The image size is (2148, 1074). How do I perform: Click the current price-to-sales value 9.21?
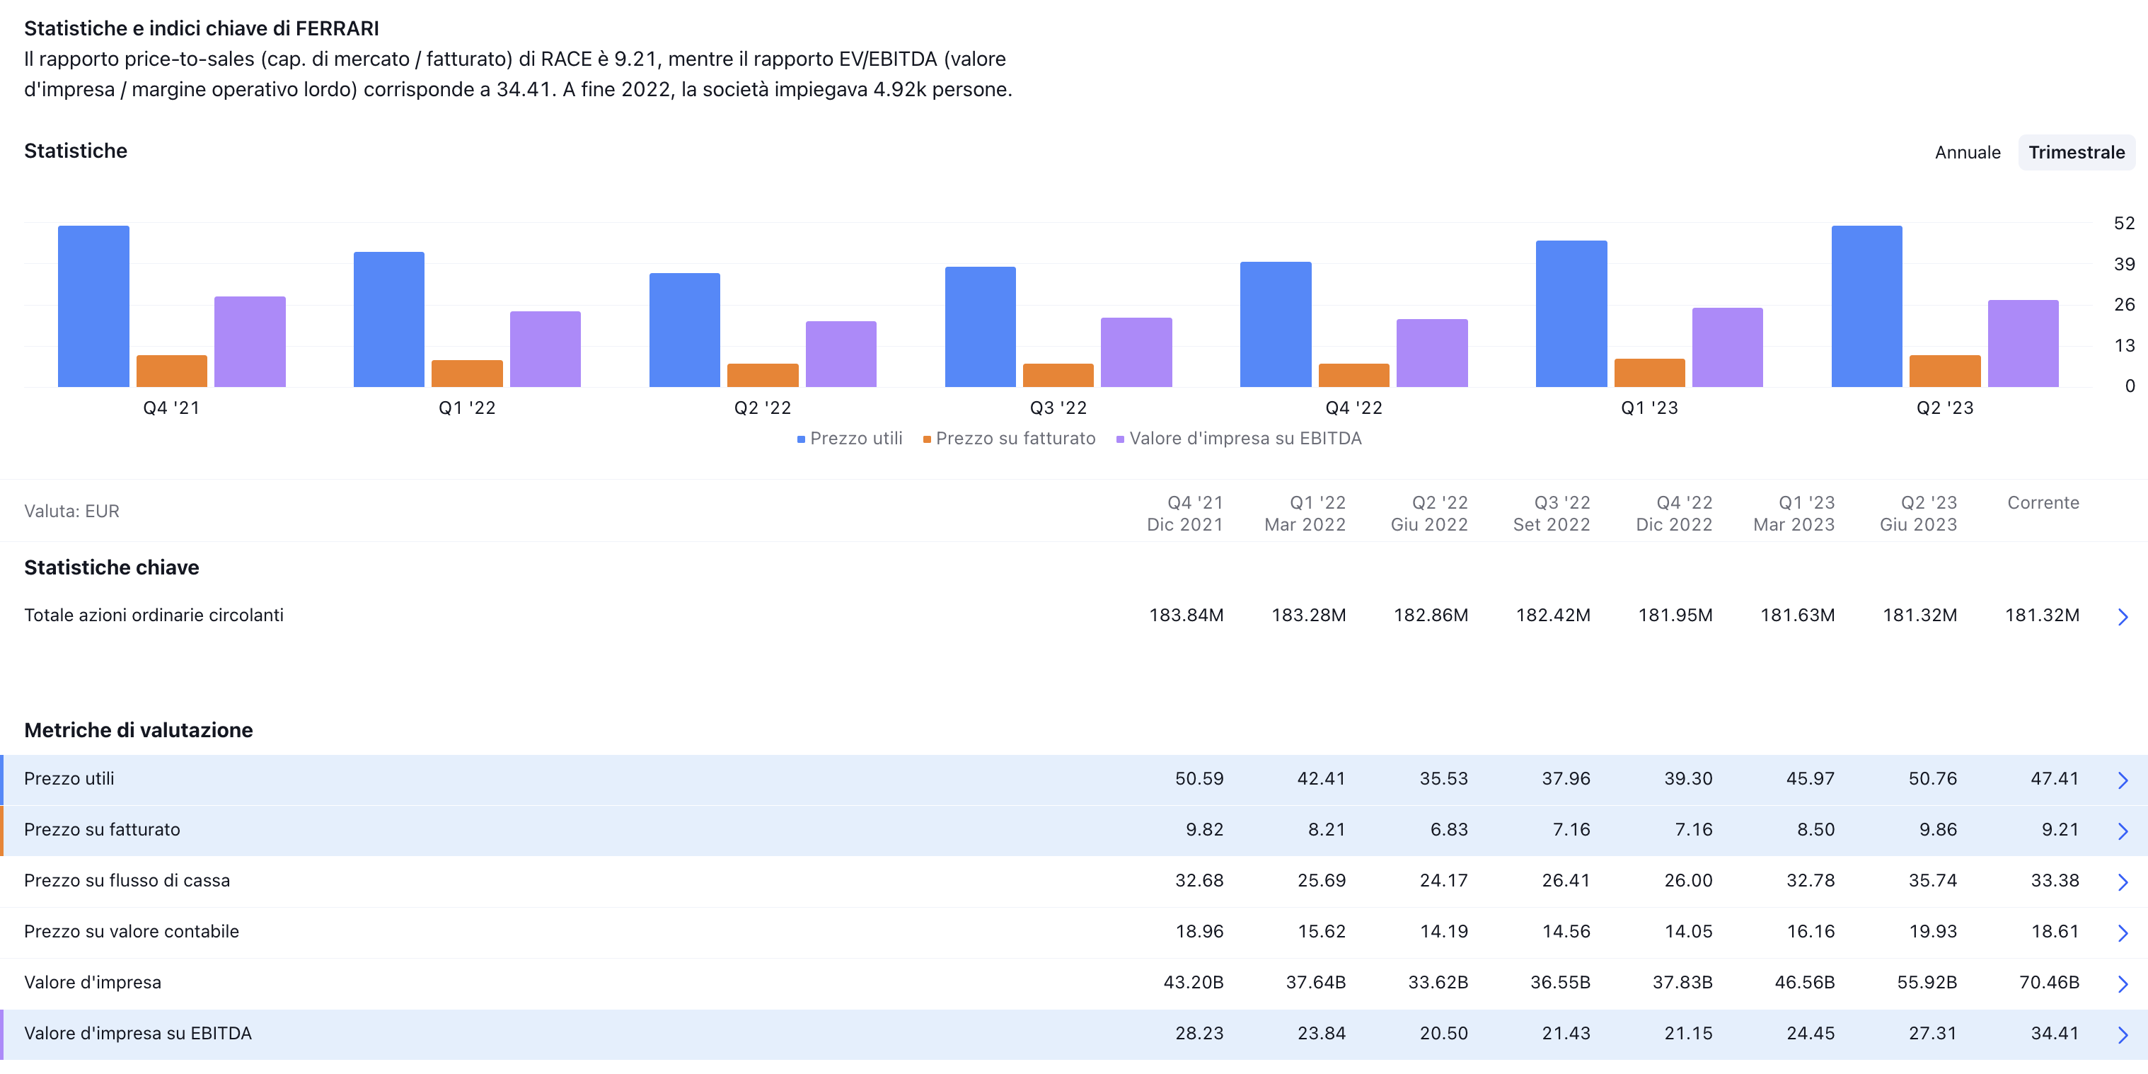(x=2060, y=829)
